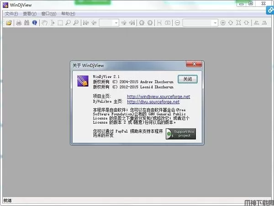
Task: Click the fit height zoom icon
Action: (238, 23)
